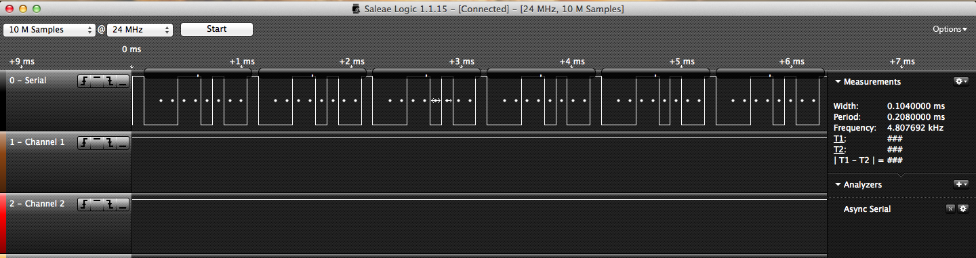Click the 0 ms trigger marker on timeline
This screenshot has height=258, width=976.
(131, 66)
